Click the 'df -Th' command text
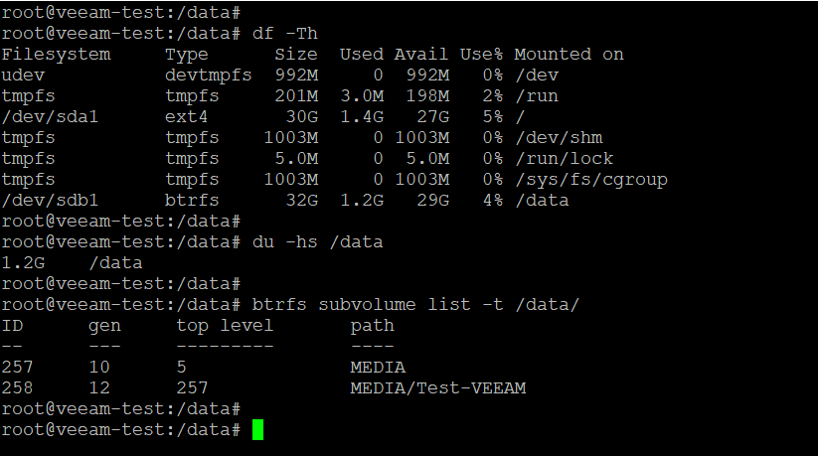This screenshot has height=456, width=818. [285, 34]
